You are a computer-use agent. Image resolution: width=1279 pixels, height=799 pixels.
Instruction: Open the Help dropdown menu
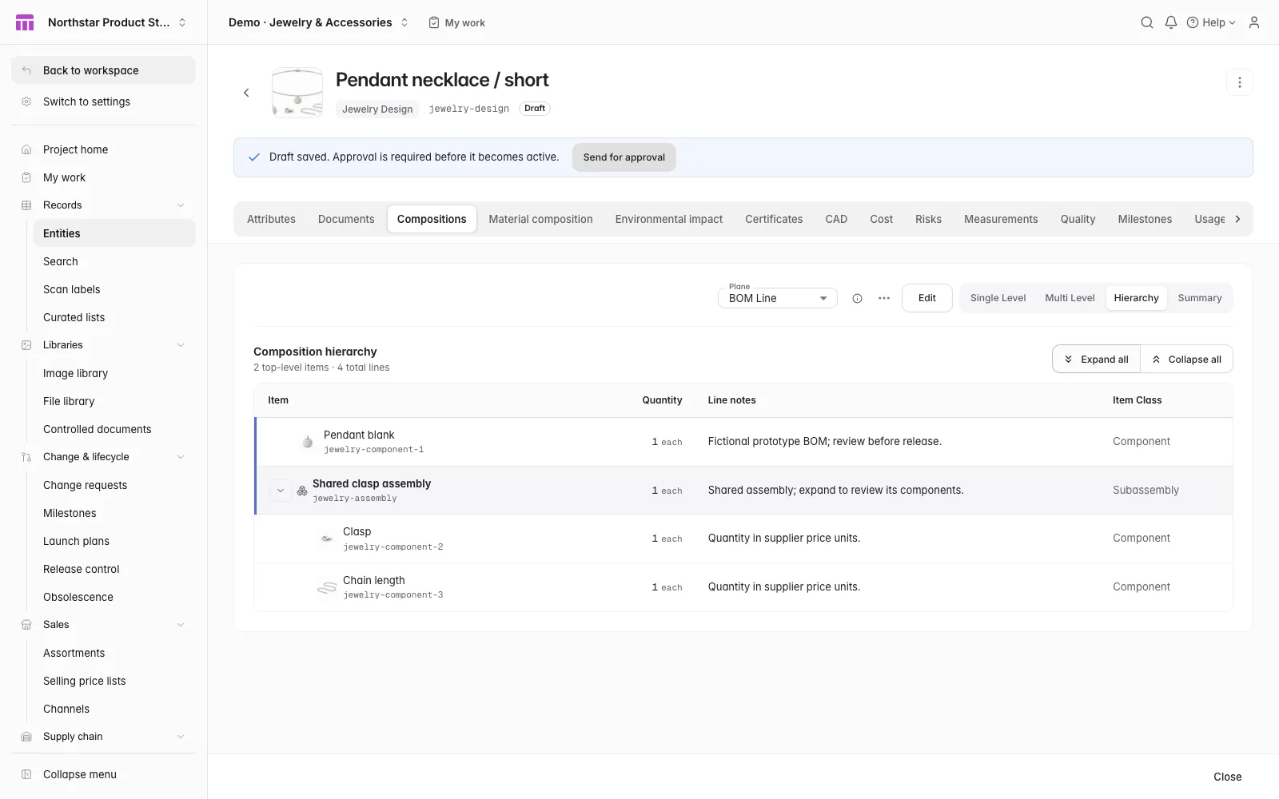pyautogui.click(x=1211, y=22)
